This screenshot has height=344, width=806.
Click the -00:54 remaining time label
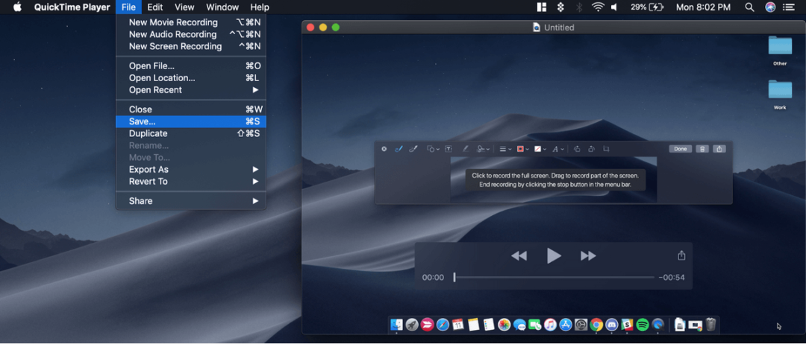pos(672,277)
